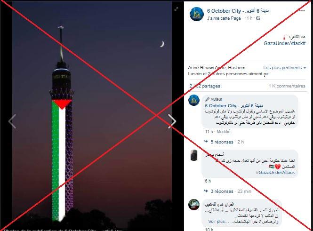The width and height of the screenshot is (313, 231).
Task: Expand photo to fullscreen view
Action: pyautogui.click(x=176, y=9)
